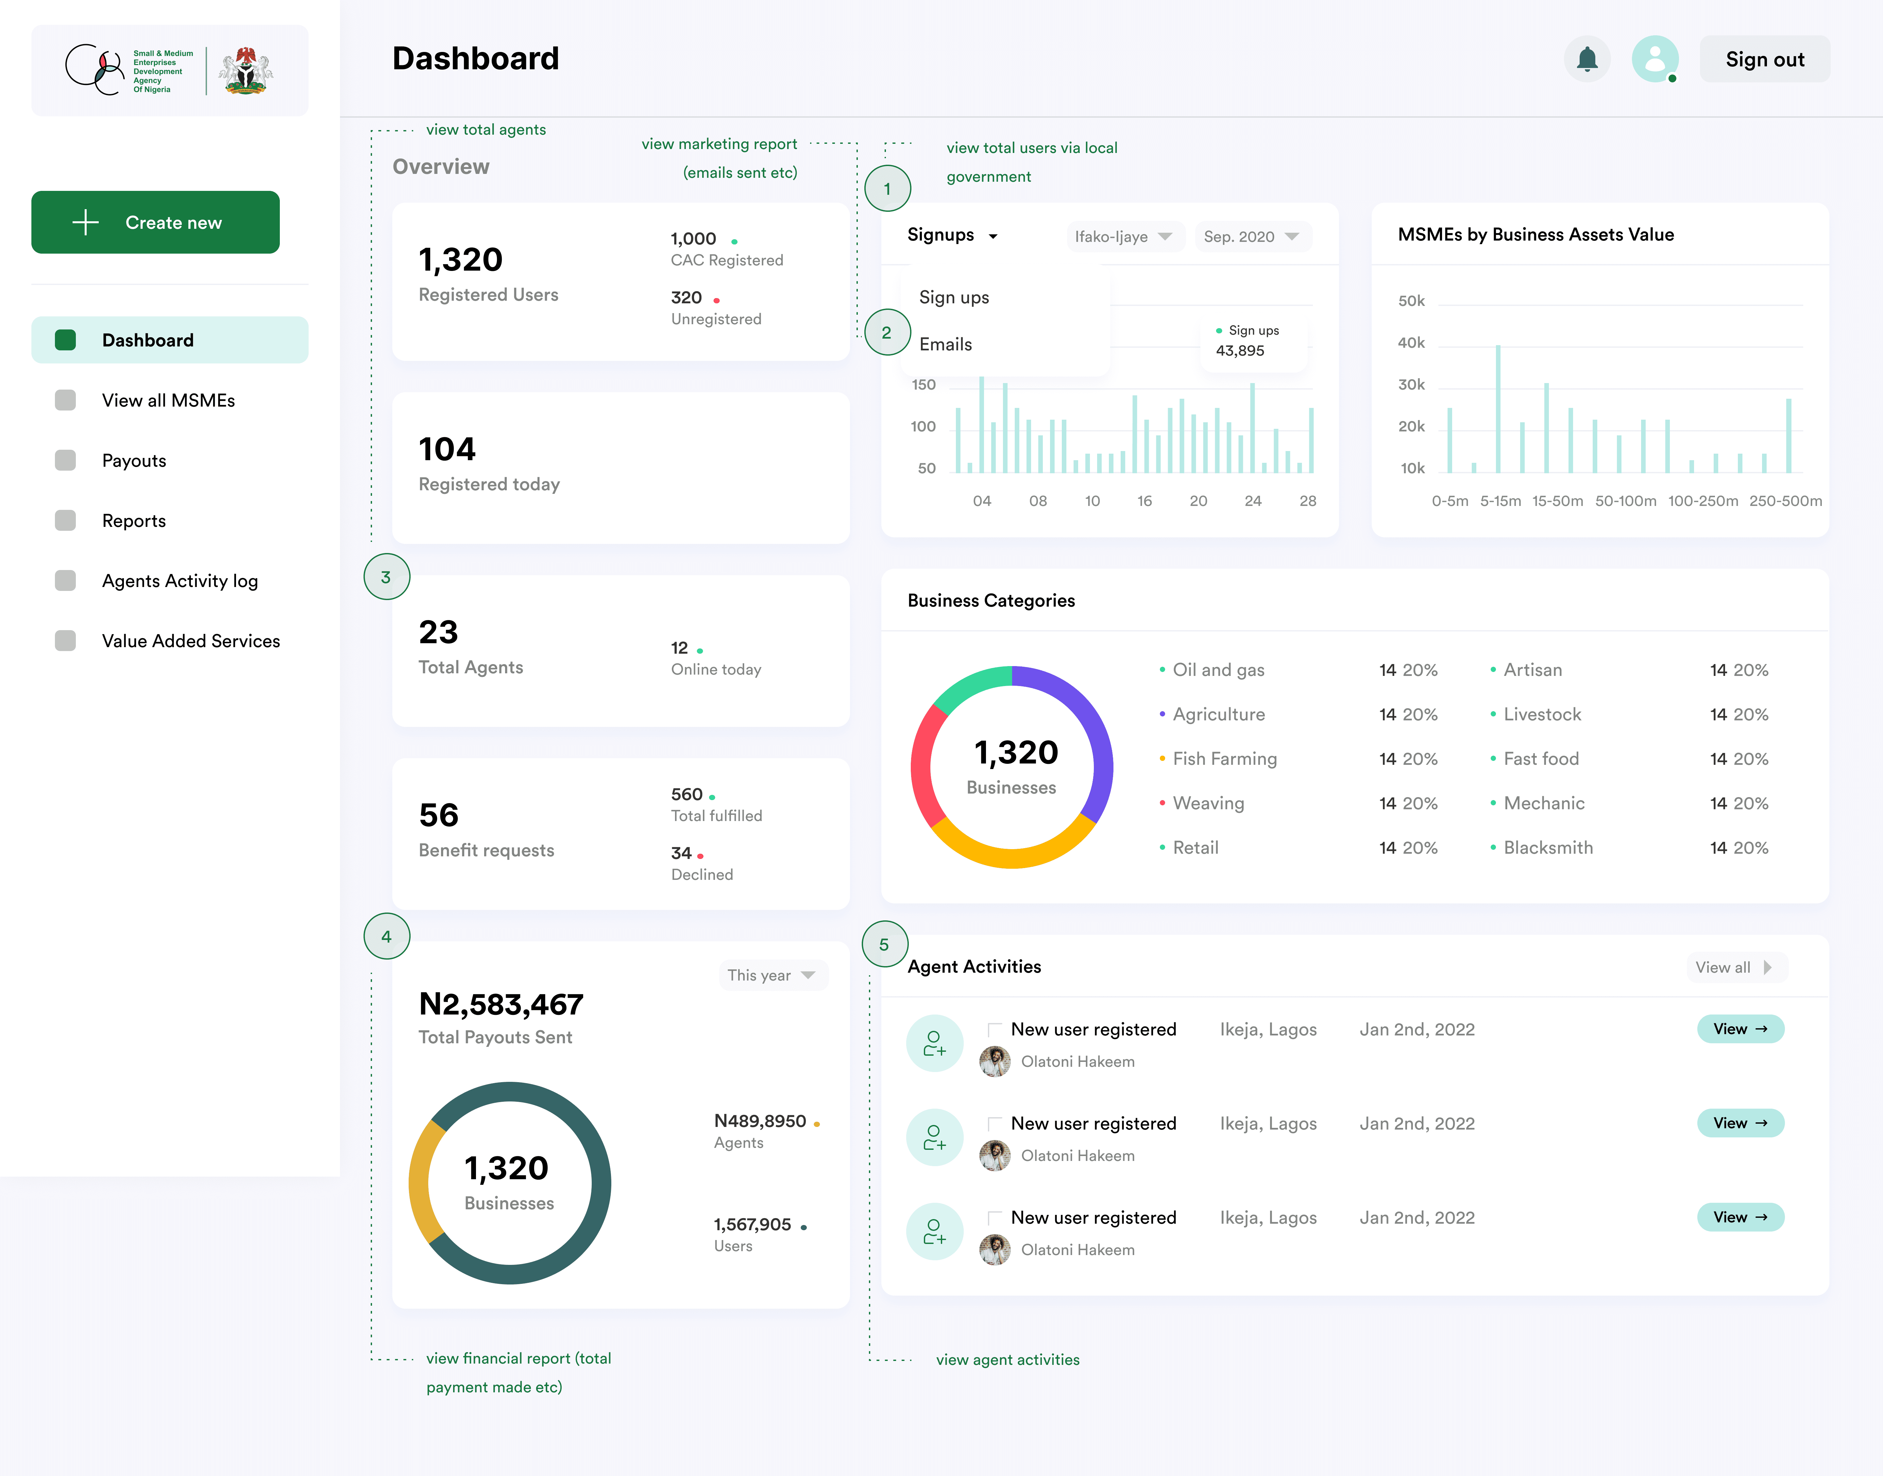
Task: Click the add-user icon in first activity row
Action: pyautogui.click(x=934, y=1043)
